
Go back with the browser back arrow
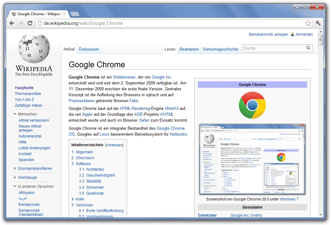pos(12,23)
